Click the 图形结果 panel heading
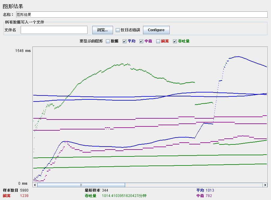271x200 pixels. [13, 6]
